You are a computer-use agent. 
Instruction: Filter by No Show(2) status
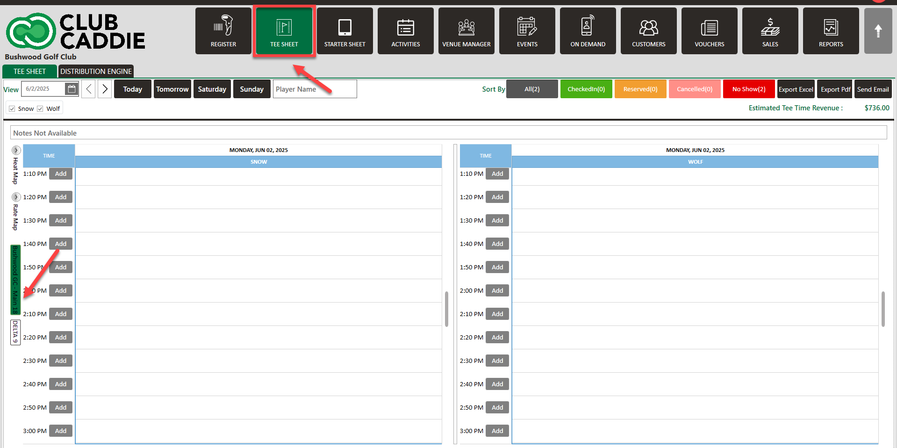[x=749, y=89]
